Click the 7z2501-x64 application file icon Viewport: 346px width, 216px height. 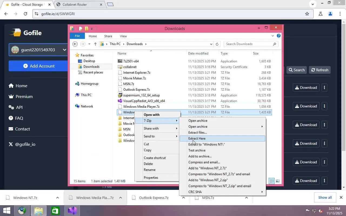point(120,61)
